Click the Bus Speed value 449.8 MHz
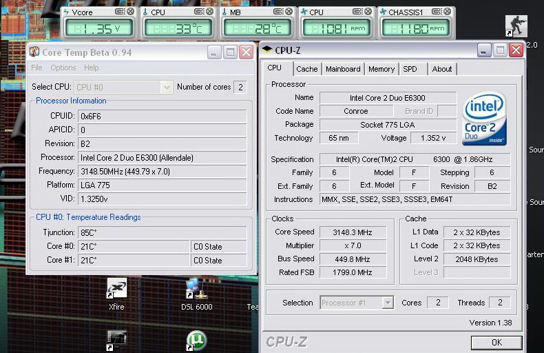544x353 pixels. pyautogui.click(x=353, y=259)
